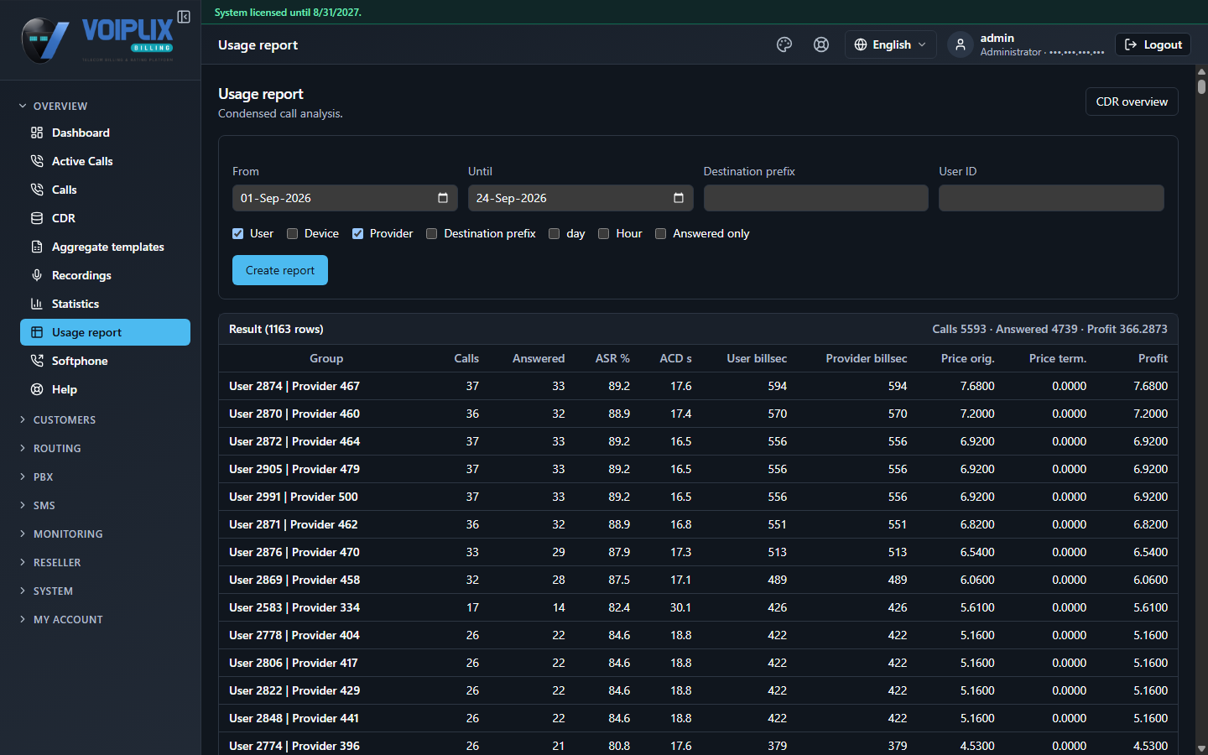Log out with the Logout button
1208x755 pixels.
pyautogui.click(x=1153, y=44)
